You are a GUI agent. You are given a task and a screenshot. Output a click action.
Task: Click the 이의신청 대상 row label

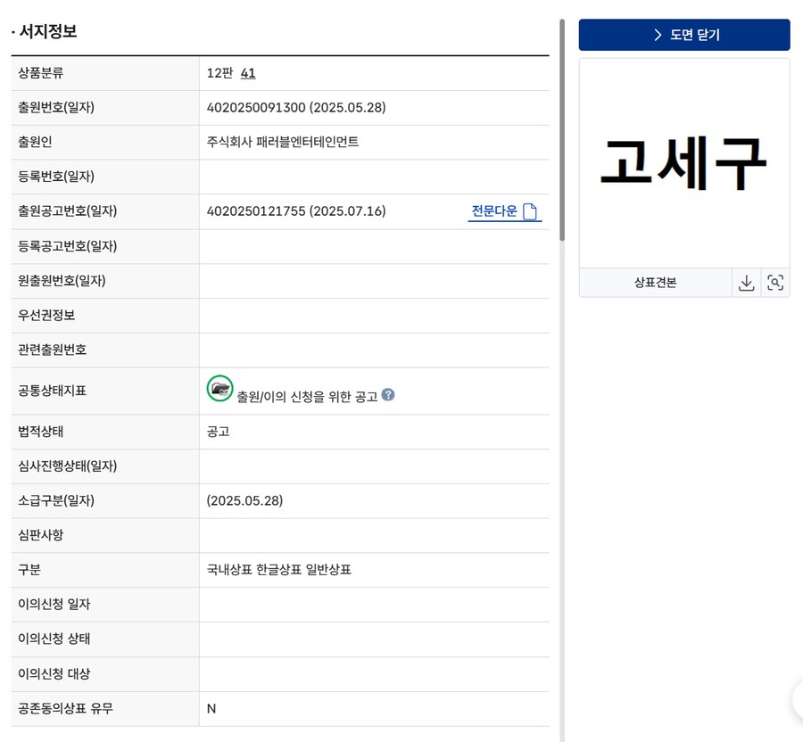tap(54, 674)
